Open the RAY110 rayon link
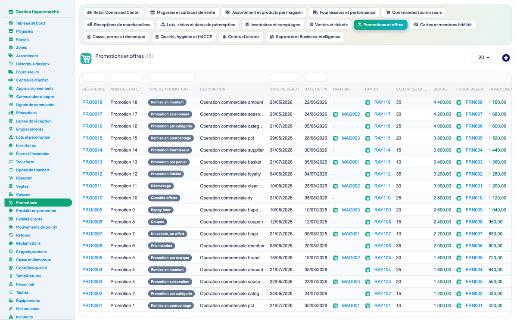The image size is (517, 320). pos(383,198)
